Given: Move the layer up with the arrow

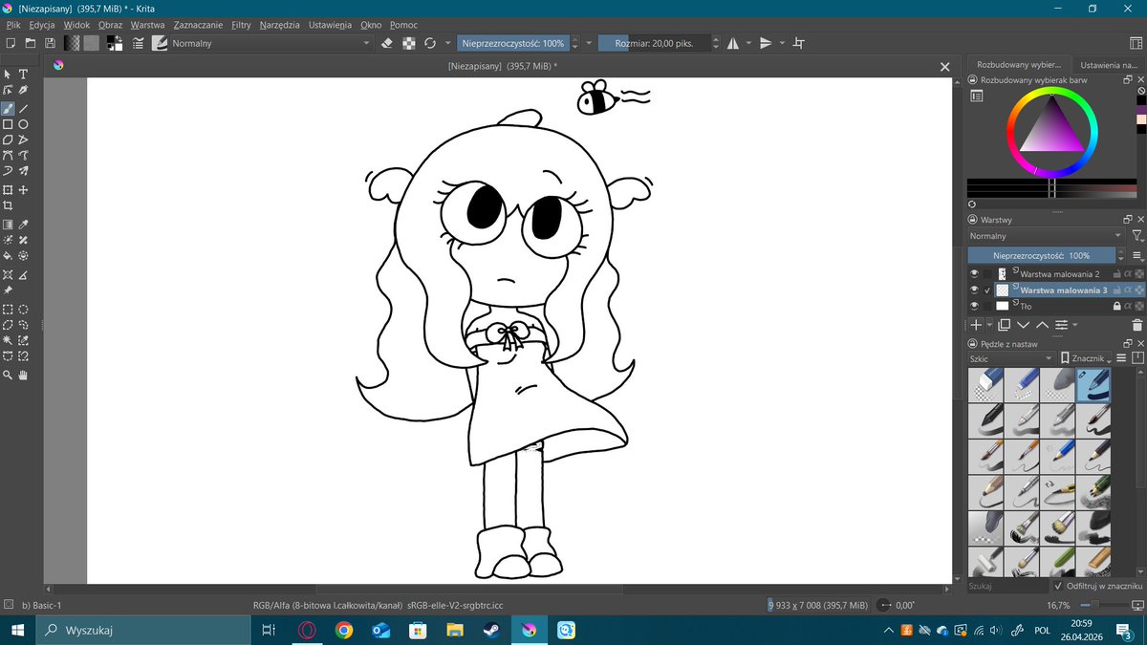Looking at the screenshot, I should pyautogui.click(x=1042, y=325).
